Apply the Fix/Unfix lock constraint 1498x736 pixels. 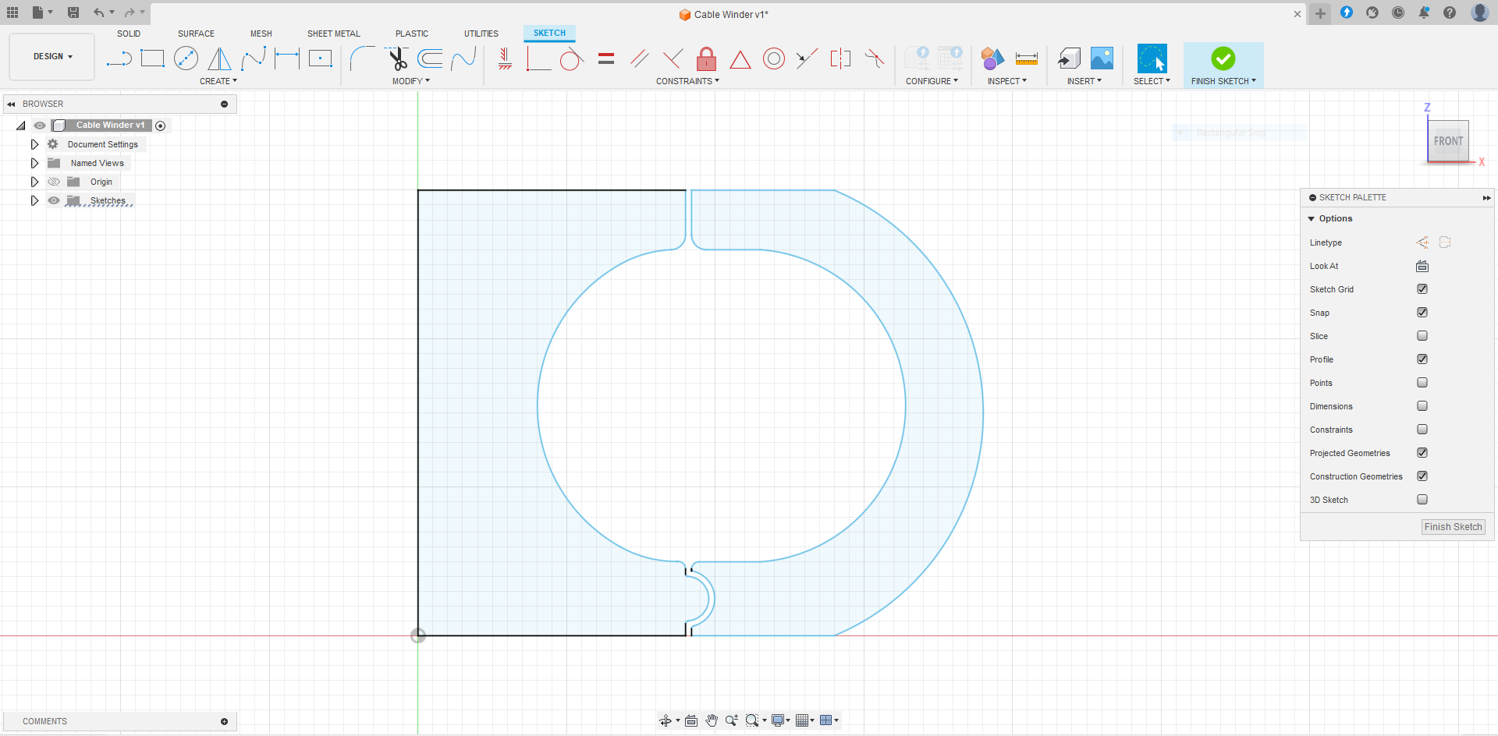pos(706,58)
